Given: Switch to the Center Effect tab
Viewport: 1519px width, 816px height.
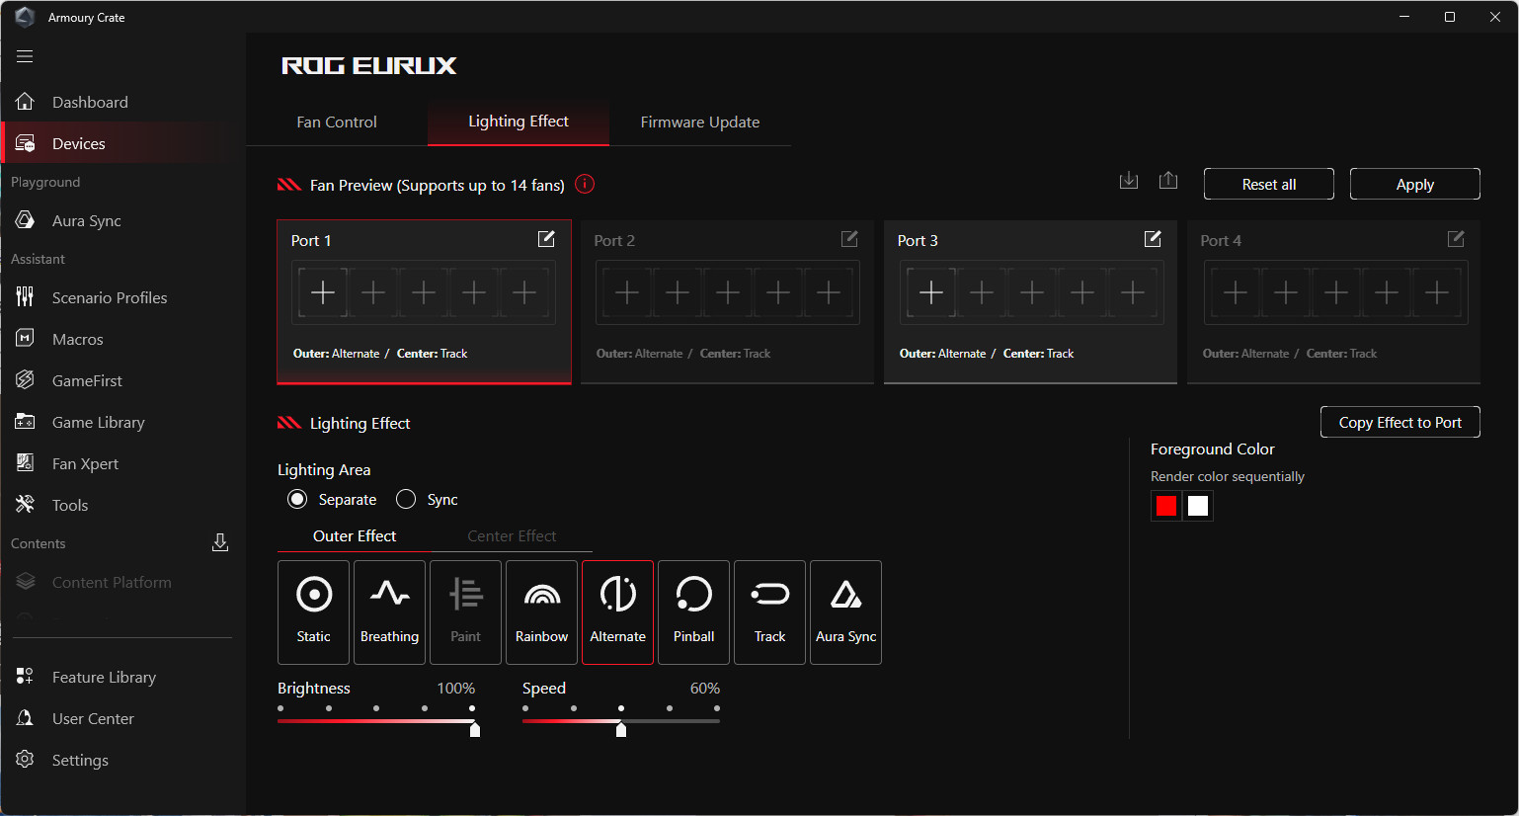Looking at the screenshot, I should (x=512, y=535).
